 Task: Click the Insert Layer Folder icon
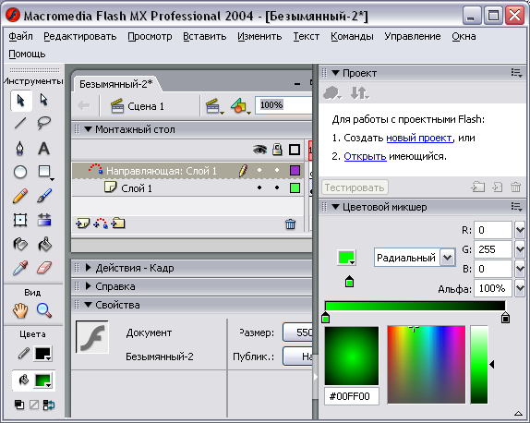tap(118, 224)
